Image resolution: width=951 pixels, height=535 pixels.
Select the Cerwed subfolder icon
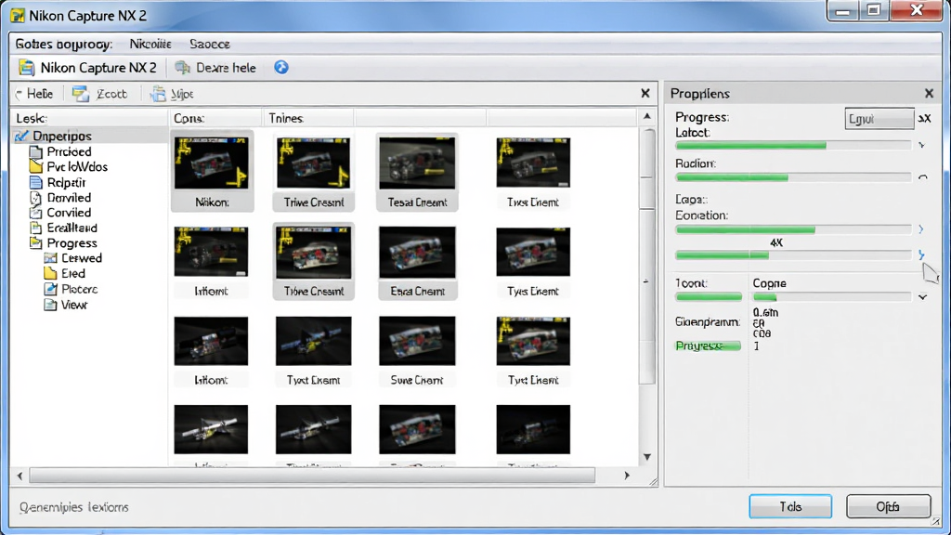pos(50,258)
